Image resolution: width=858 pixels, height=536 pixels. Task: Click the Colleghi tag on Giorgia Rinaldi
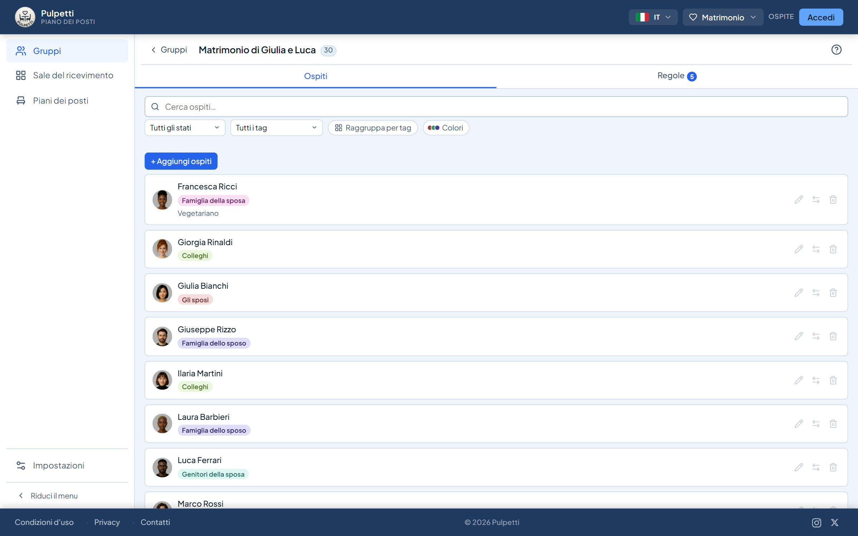195,256
